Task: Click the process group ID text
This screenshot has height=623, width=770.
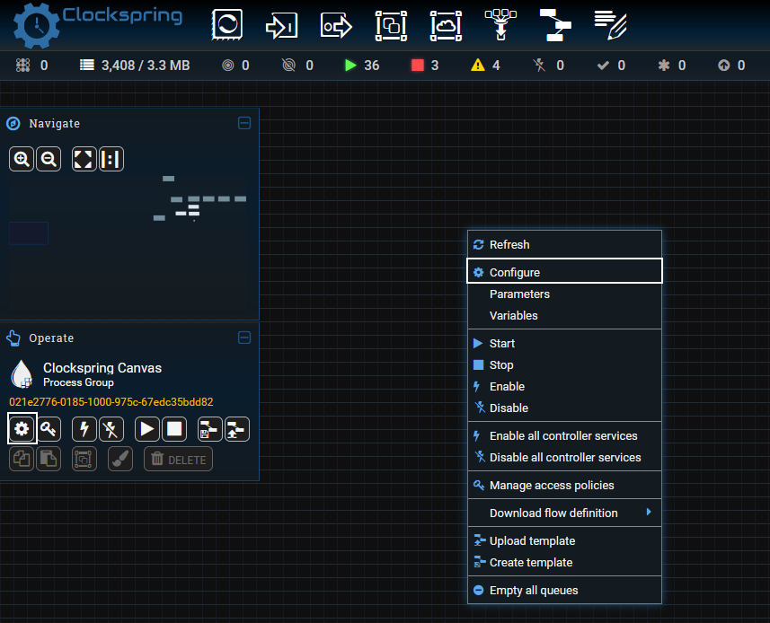Action: point(111,402)
